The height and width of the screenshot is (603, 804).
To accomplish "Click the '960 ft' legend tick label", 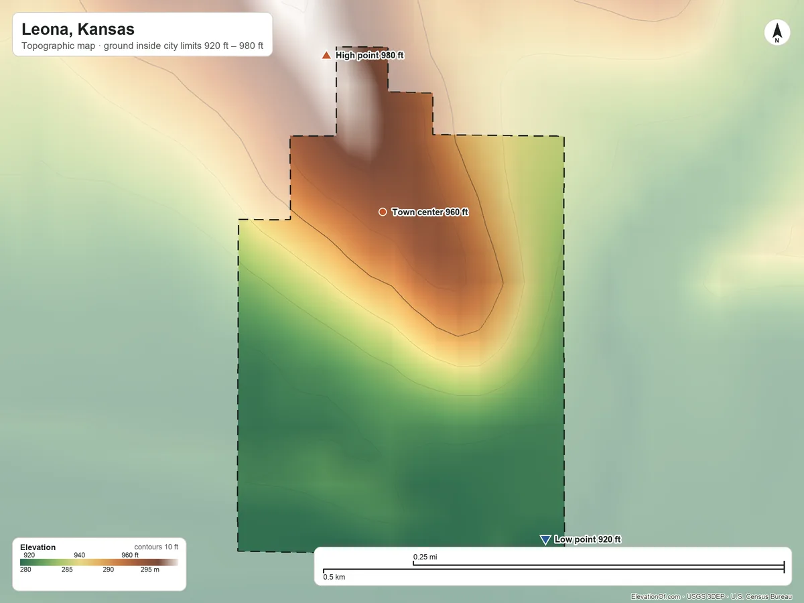I will (130, 555).
